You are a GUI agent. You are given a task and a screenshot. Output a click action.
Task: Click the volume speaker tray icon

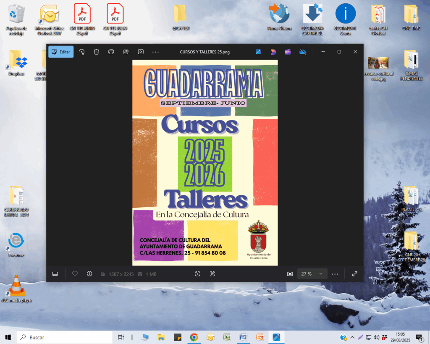pyautogui.click(x=377, y=337)
